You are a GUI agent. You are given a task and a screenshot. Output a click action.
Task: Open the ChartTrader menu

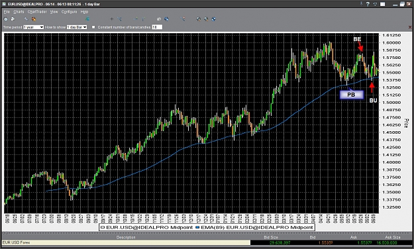coord(37,12)
